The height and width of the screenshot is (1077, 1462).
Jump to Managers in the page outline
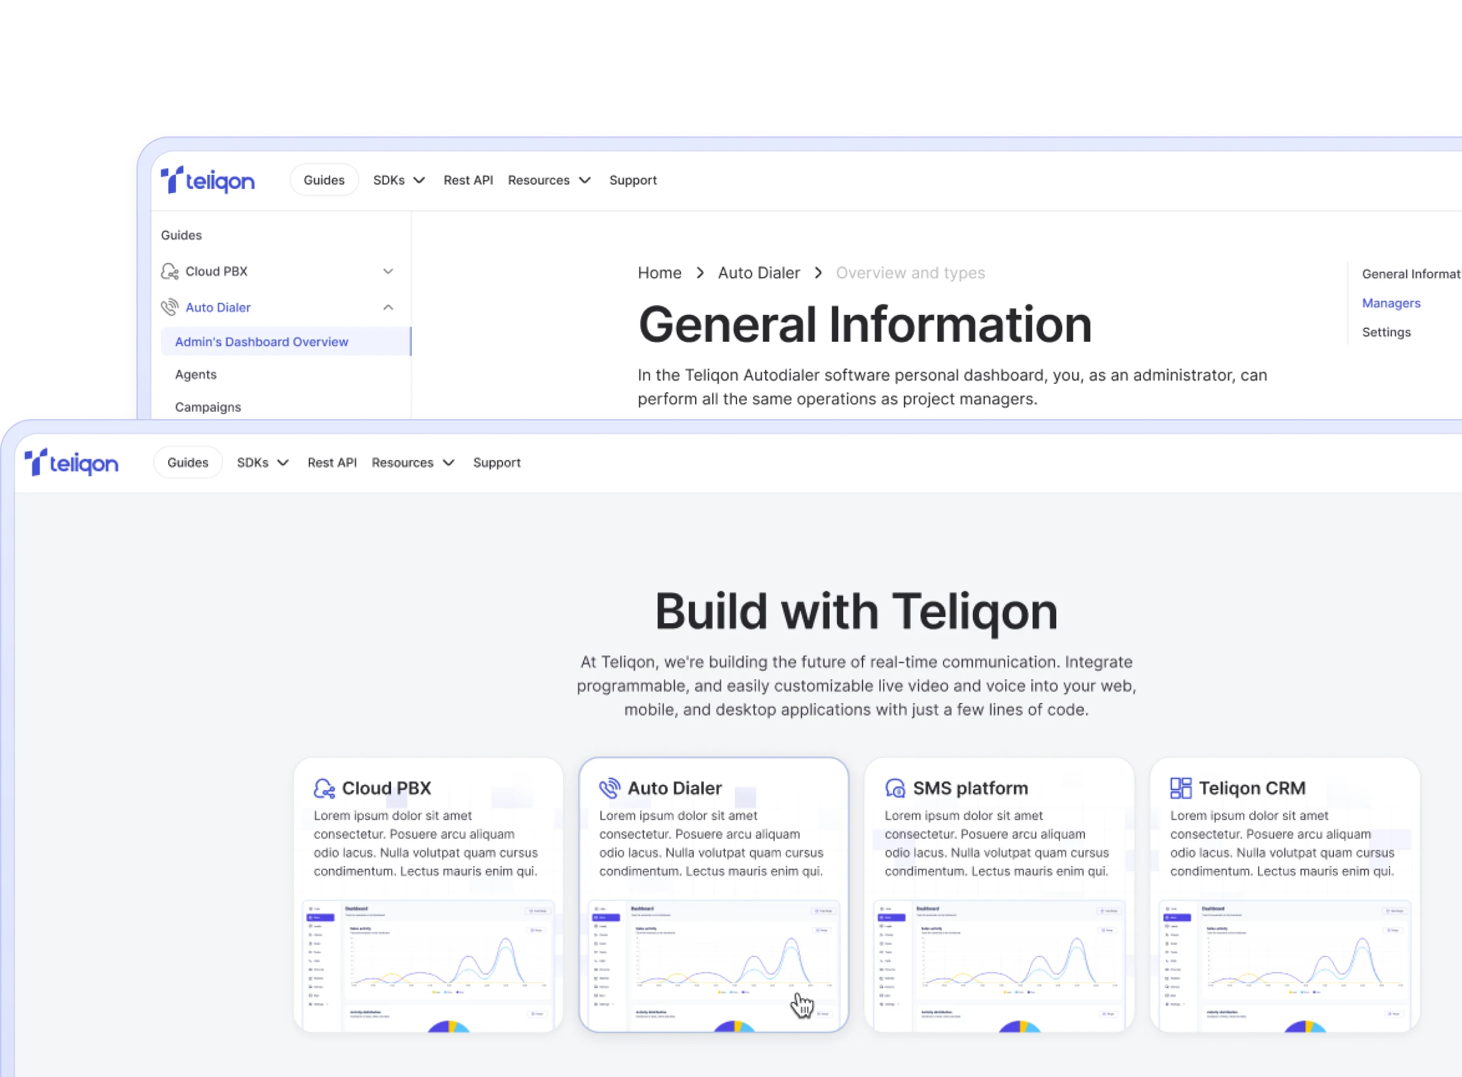click(x=1390, y=303)
